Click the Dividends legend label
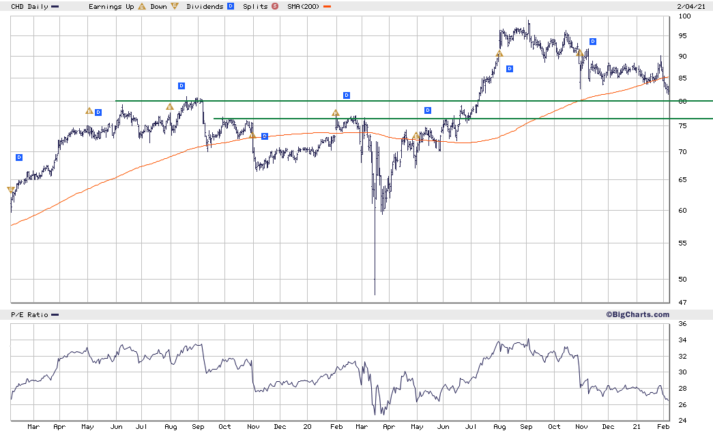713x433 pixels. (x=205, y=6)
